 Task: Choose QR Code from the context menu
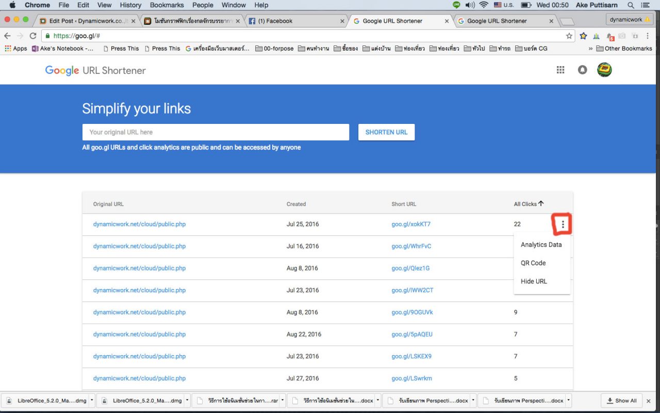click(x=533, y=263)
